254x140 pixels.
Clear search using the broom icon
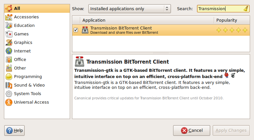point(246,9)
